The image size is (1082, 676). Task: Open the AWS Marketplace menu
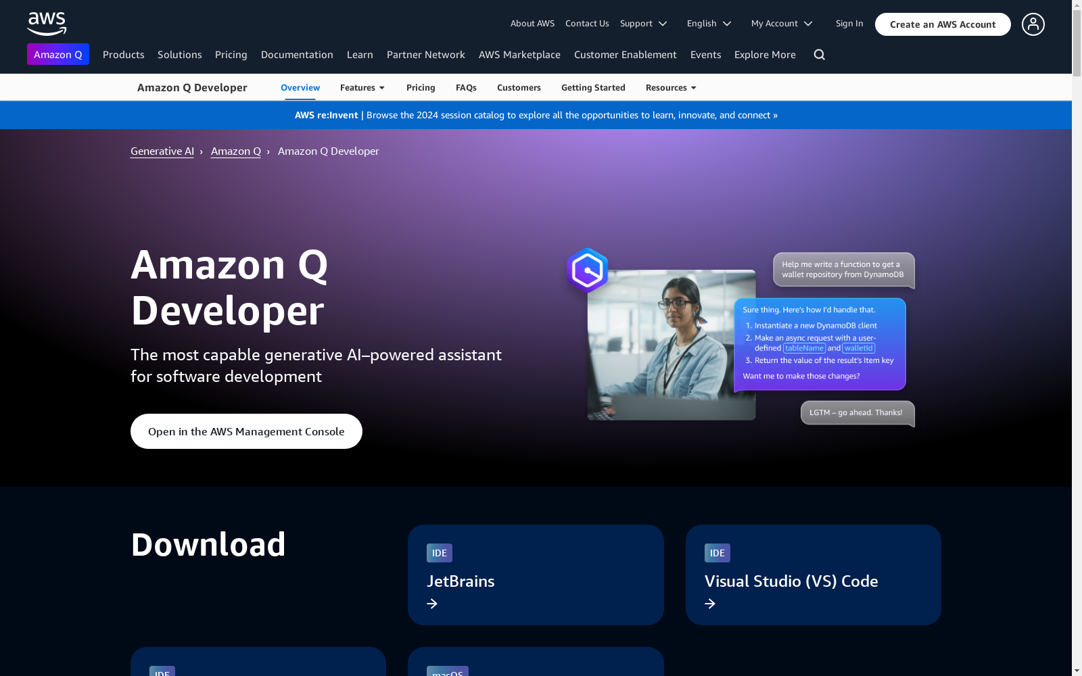pos(519,55)
